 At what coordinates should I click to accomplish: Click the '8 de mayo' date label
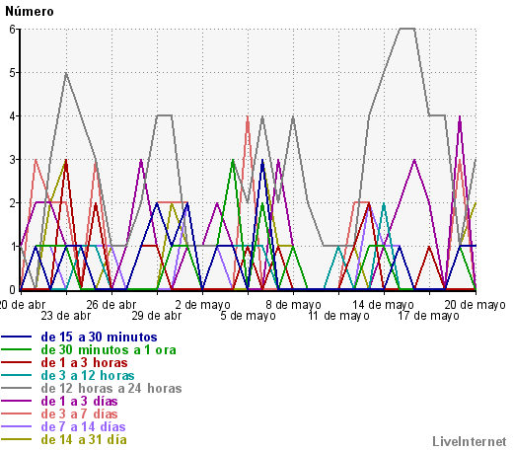(x=293, y=305)
